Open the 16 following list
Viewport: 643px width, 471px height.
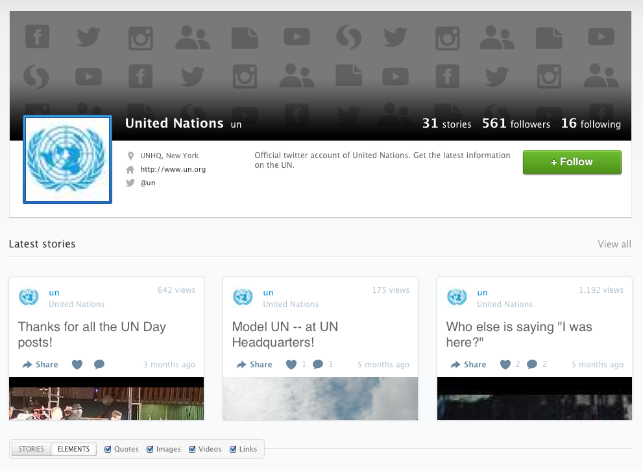[591, 123]
